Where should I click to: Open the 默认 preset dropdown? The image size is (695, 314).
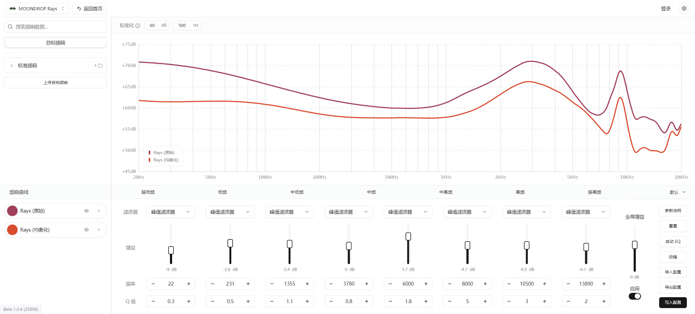(x=678, y=192)
